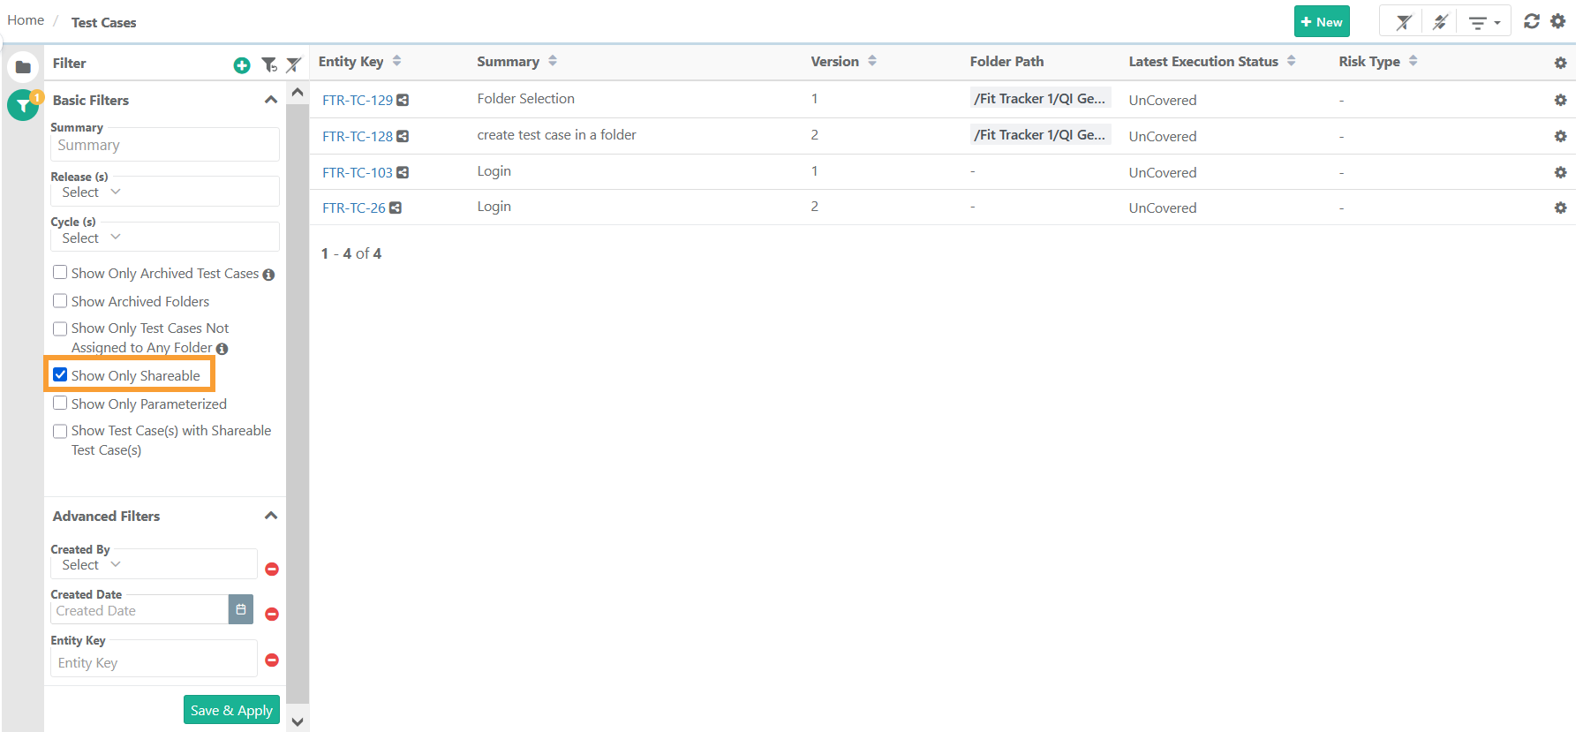Remove the Created Date advanced filter

click(x=272, y=614)
